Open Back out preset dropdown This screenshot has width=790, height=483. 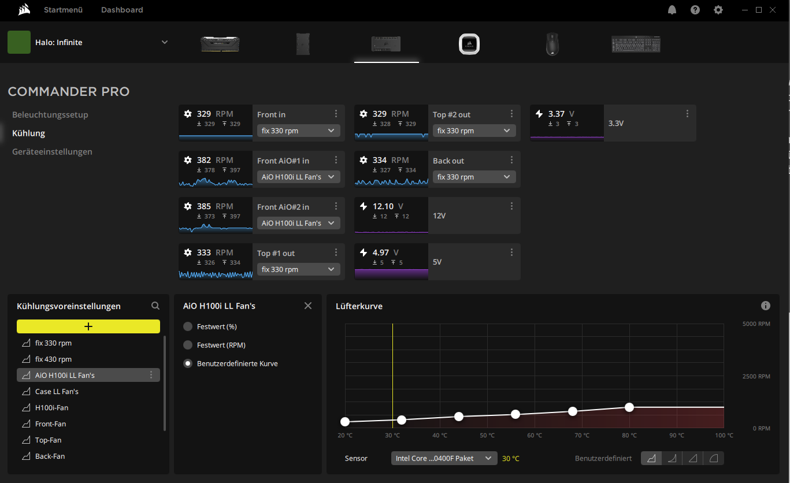pos(474,177)
